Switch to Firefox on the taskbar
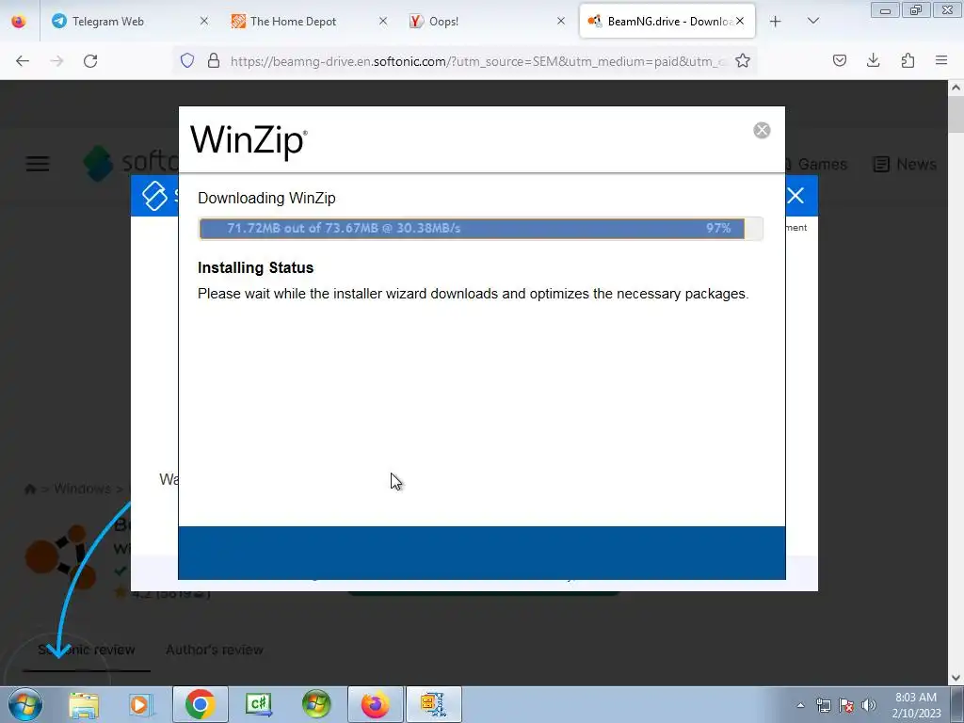 click(x=375, y=704)
